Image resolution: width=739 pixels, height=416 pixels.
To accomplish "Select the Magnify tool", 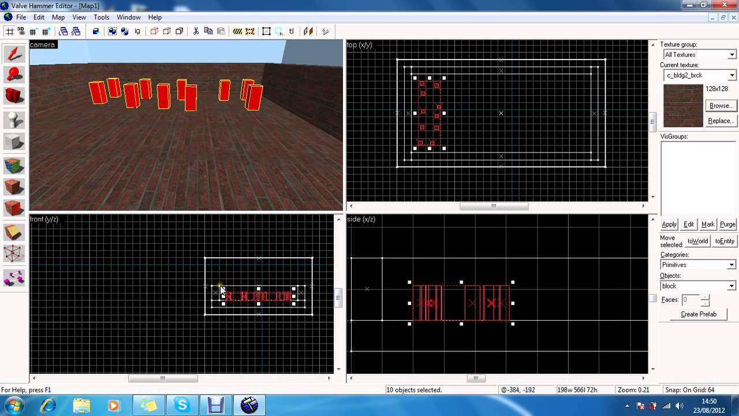I will pyautogui.click(x=14, y=75).
